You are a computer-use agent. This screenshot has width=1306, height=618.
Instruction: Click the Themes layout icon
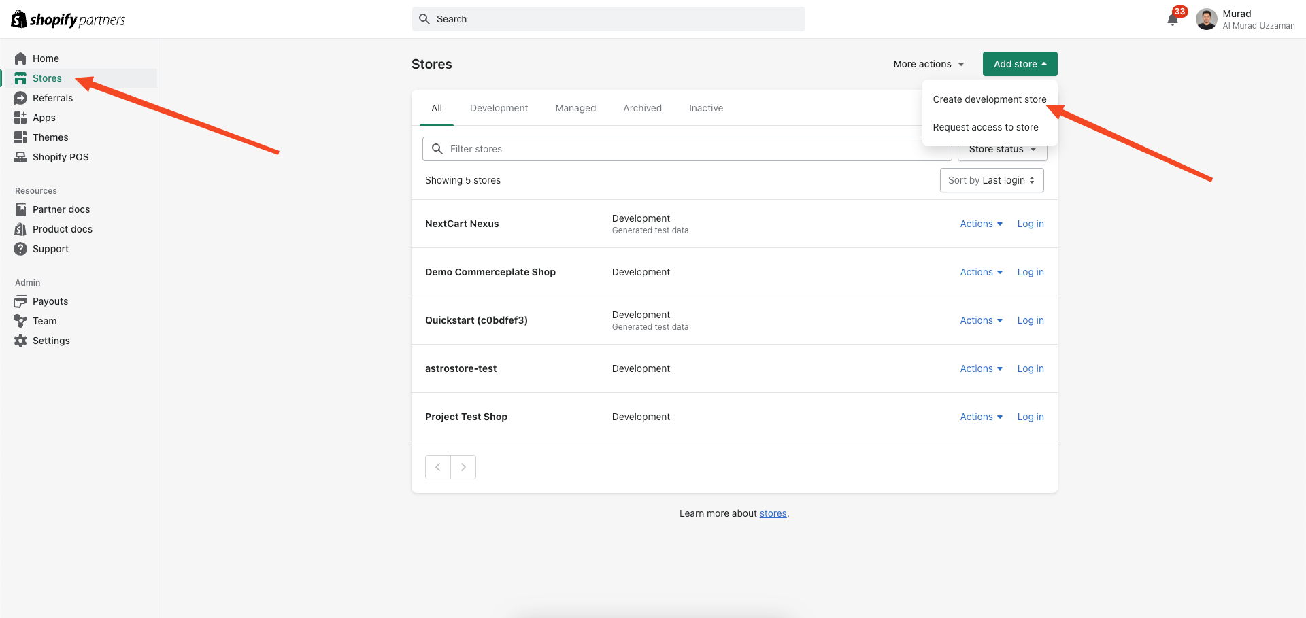(x=20, y=137)
